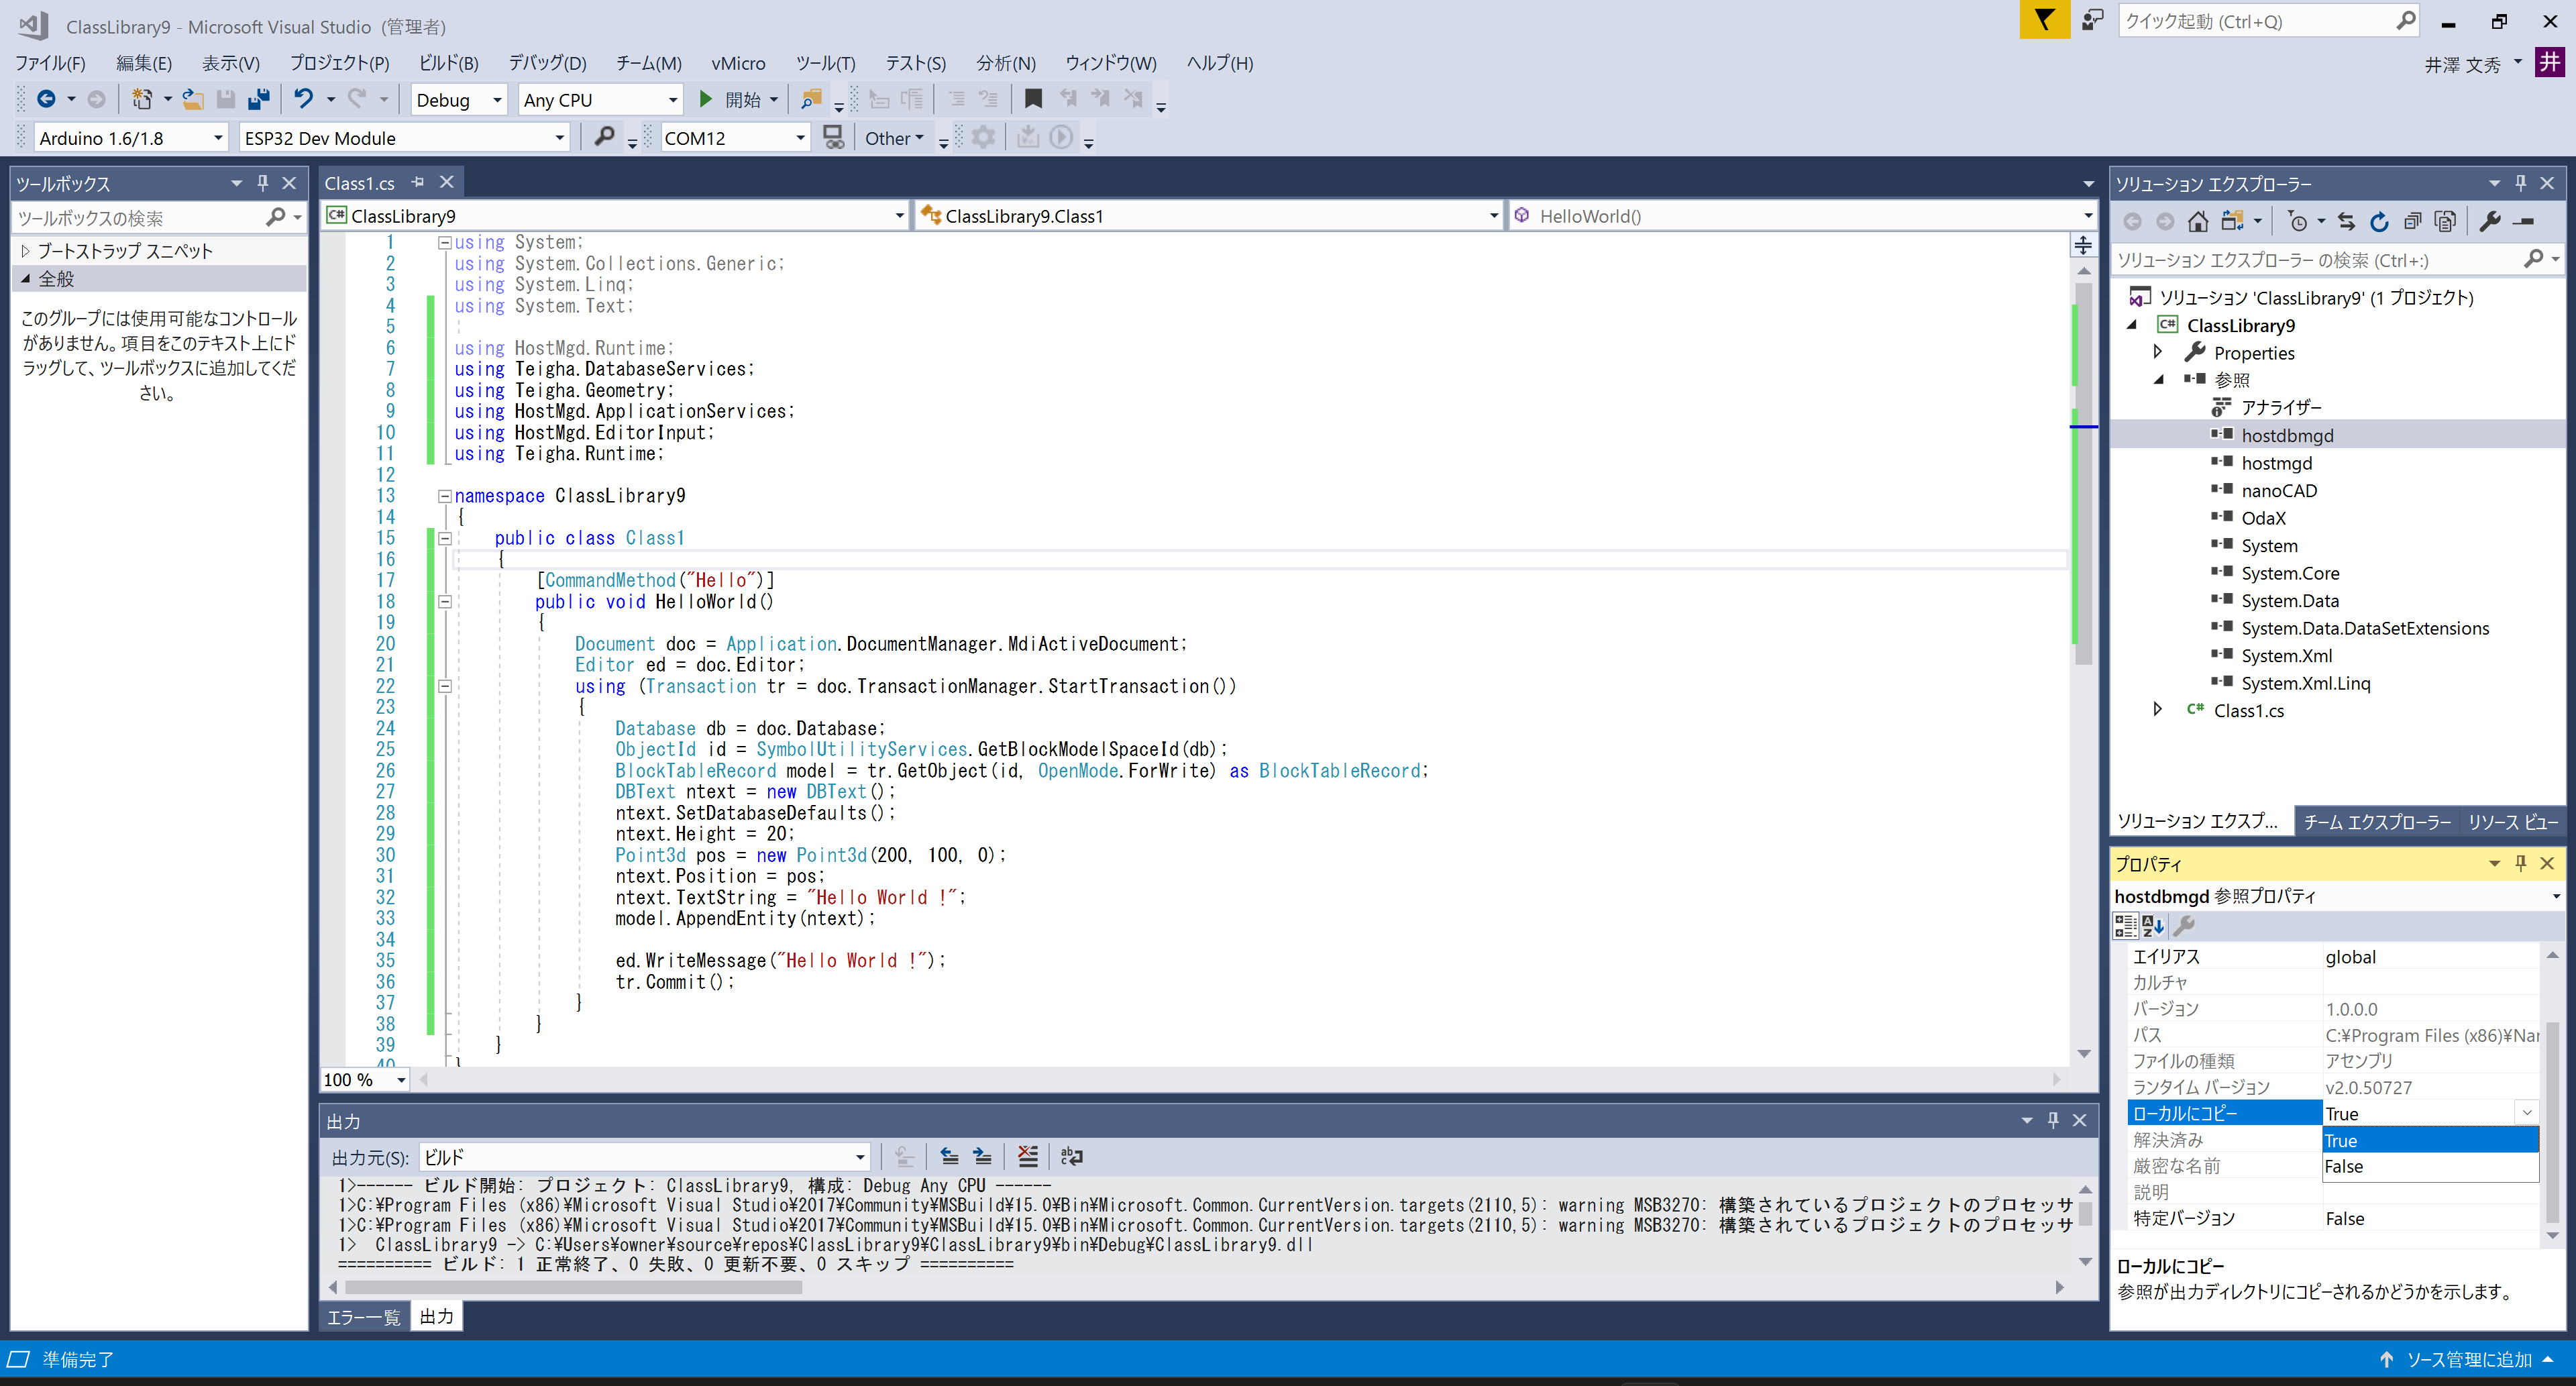Toggle Preview Selected Items in Solution Explorer
Viewport: 2576px width, 1386px height.
click(x=2523, y=222)
